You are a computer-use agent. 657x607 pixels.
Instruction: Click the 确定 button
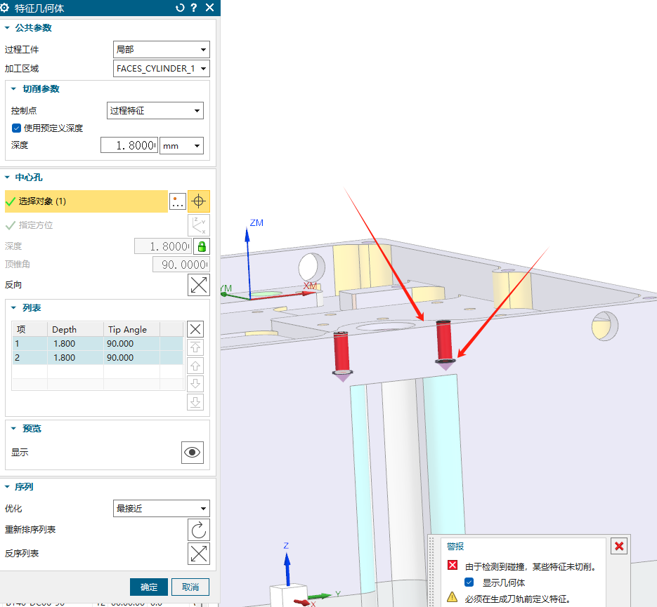[x=149, y=587]
